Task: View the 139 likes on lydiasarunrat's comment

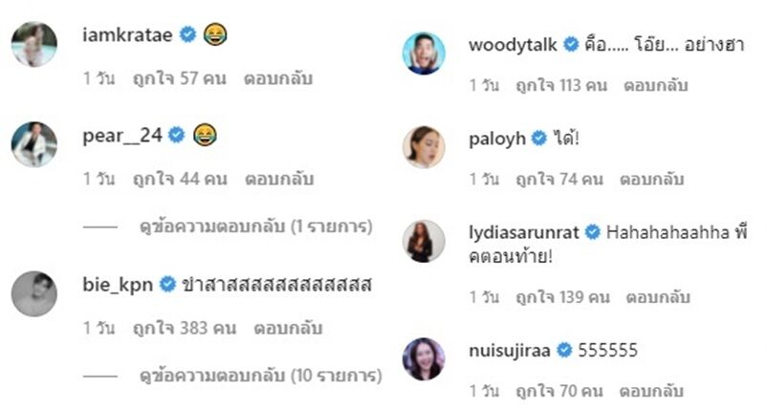Action: 562,297
